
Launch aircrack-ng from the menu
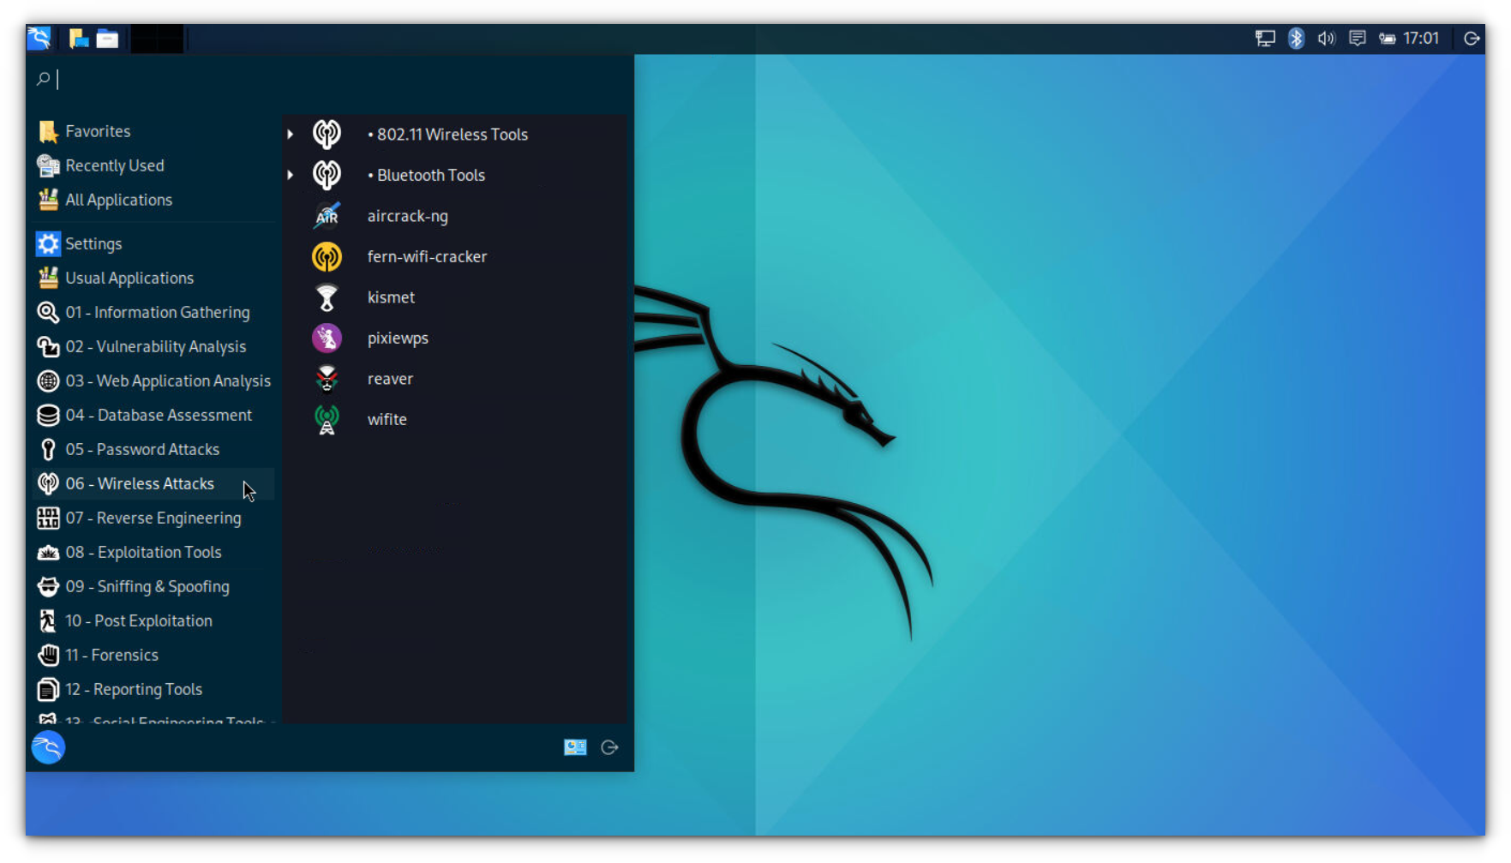tap(407, 215)
